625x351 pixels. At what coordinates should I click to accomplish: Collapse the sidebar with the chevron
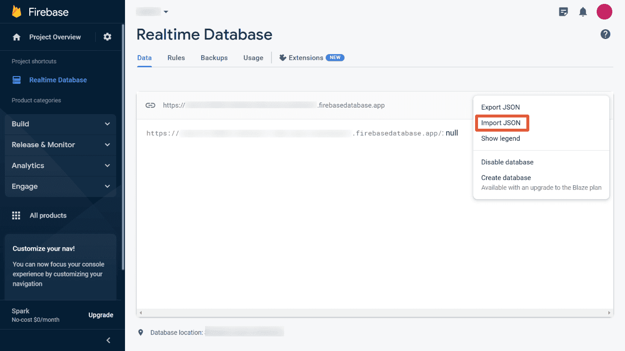[x=108, y=340]
